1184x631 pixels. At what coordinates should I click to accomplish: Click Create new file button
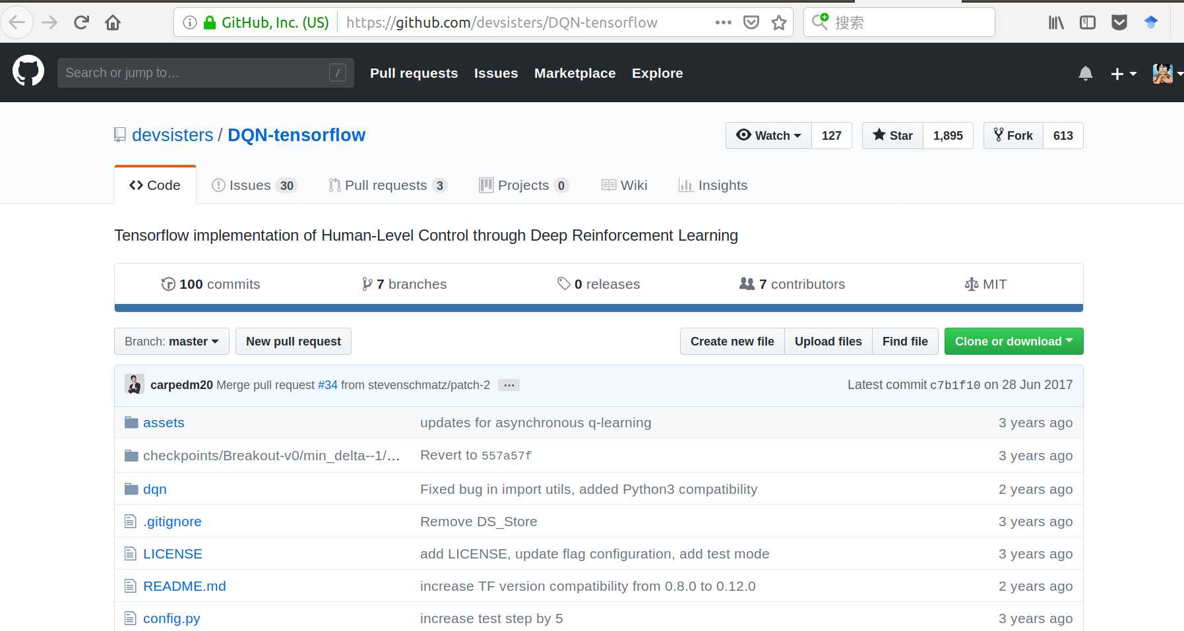point(732,342)
